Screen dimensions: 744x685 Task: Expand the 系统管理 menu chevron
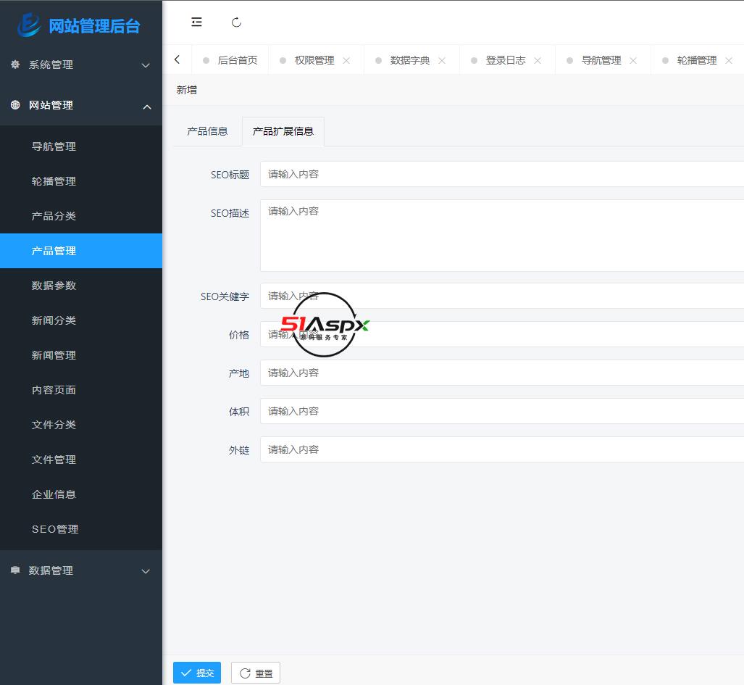point(146,65)
